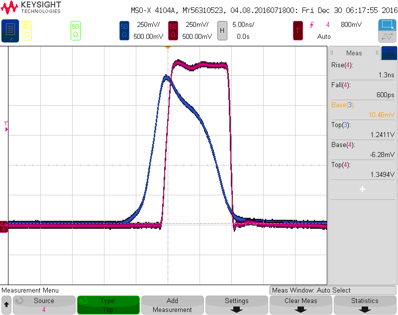The image size is (398, 315).
Task: Select the Top(3) measurement row
Action: click(363, 130)
